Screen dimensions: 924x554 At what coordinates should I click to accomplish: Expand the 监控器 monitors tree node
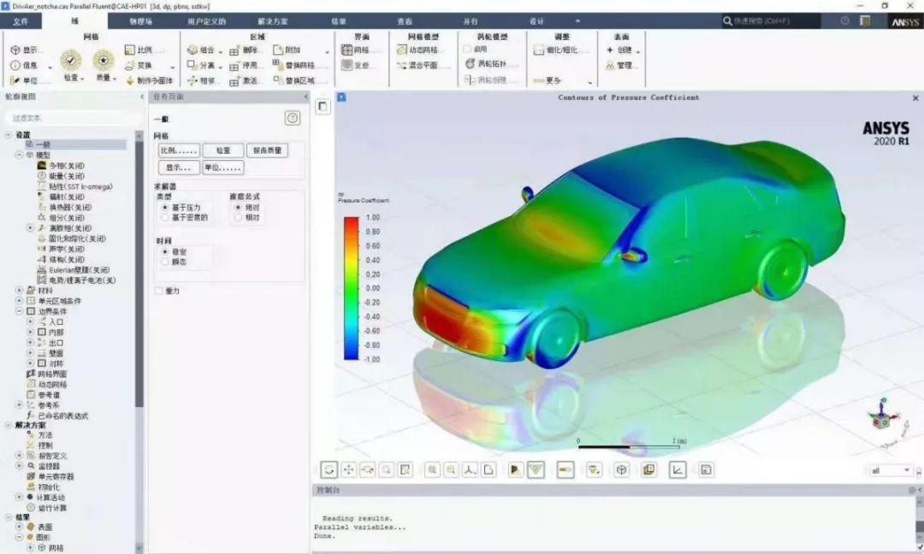click(x=19, y=466)
